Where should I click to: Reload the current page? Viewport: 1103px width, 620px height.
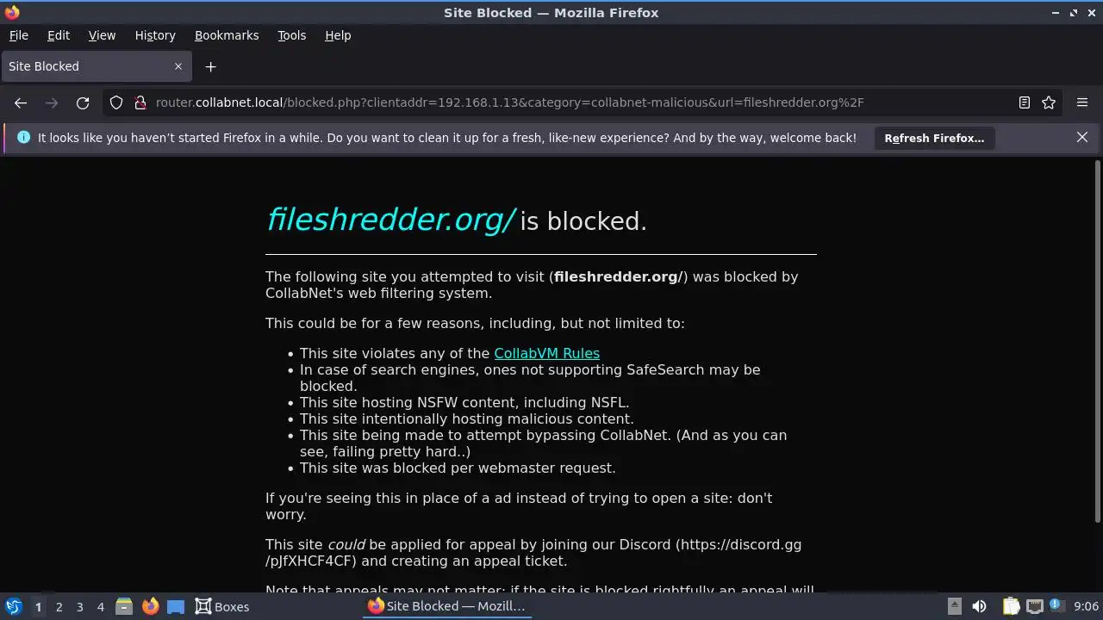(83, 102)
